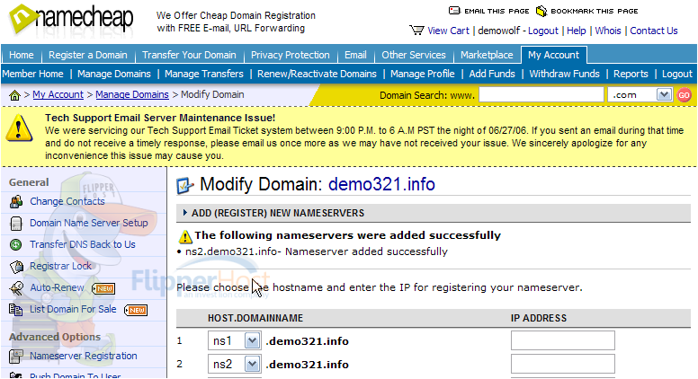Click the NEW badge beside Auto-Renew
Screen dimensions: 698x379
(103, 289)
